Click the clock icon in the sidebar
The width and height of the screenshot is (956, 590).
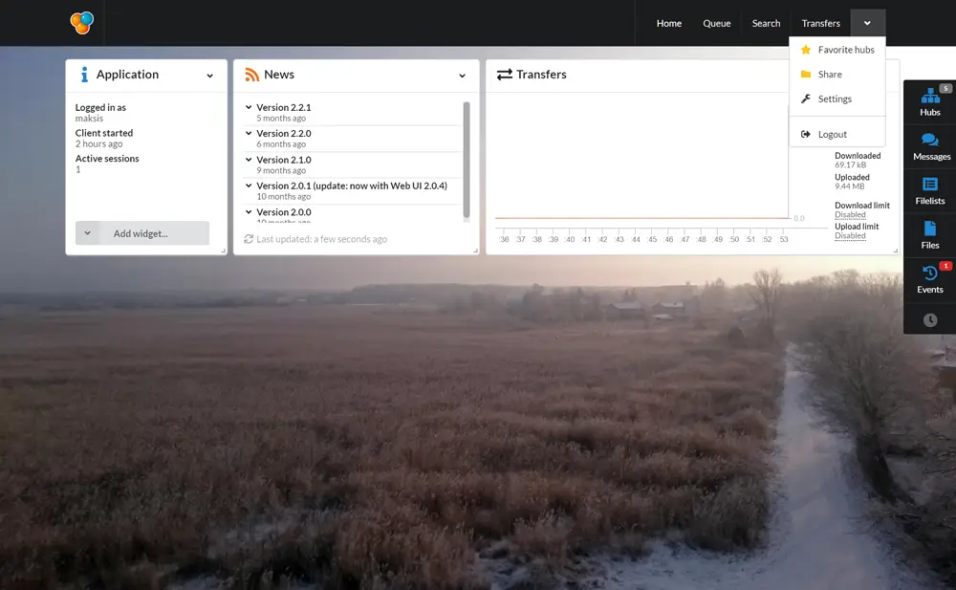pyautogui.click(x=929, y=320)
